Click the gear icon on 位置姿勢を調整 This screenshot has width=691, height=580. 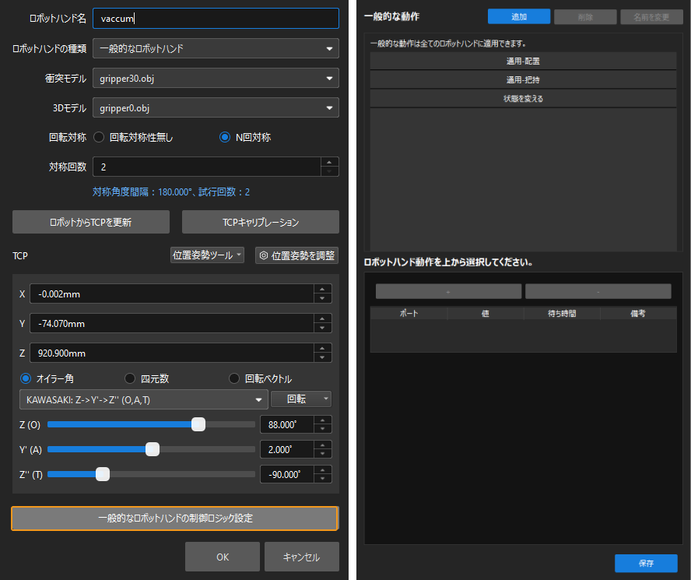(264, 255)
